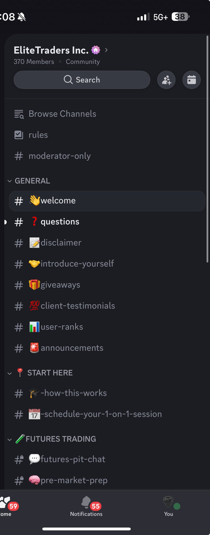Collapse the START HERE category
Viewport: 210px width, 535px height.
[40, 373]
